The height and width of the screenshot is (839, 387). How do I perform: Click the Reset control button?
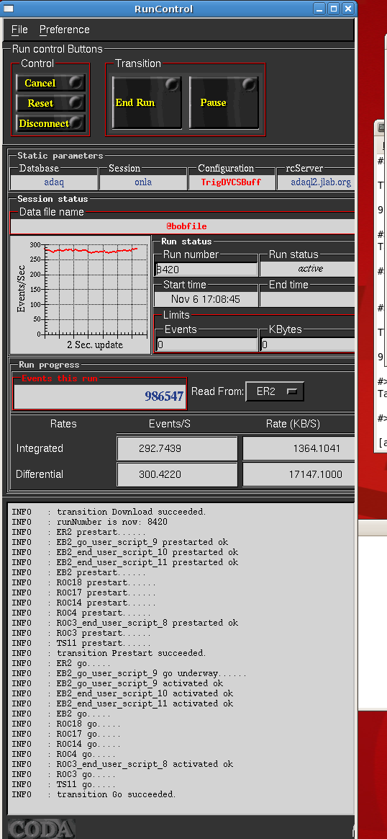coord(50,103)
